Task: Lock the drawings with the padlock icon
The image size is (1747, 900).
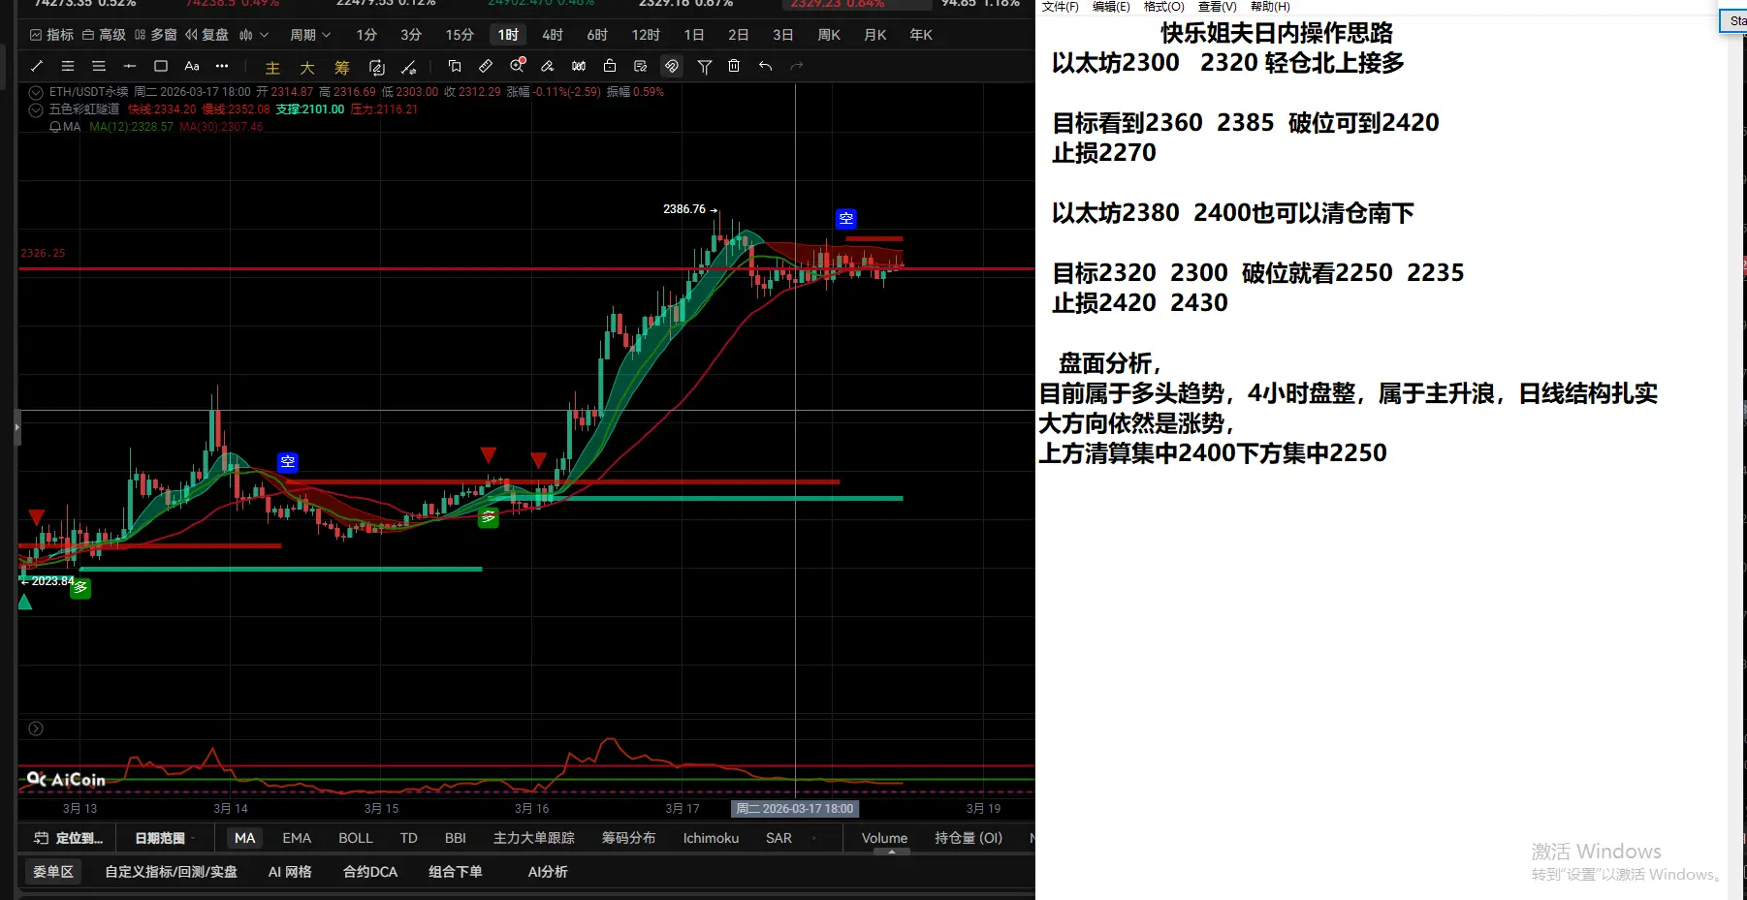Action: (x=610, y=66)
